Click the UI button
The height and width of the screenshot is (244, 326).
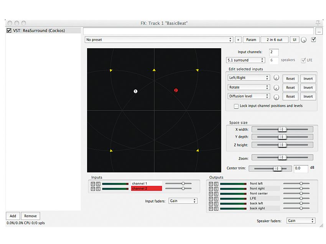[x=295, y=40]
